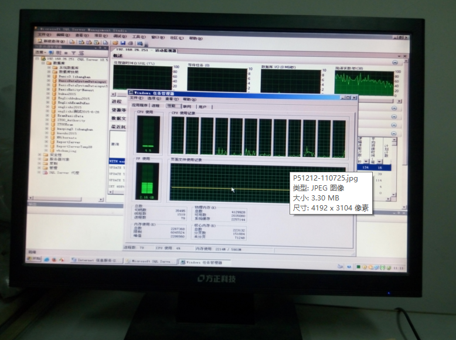Click the activity monitor icon in SSMS toolbar
The image size is (456, 340).
pos(140,43)
